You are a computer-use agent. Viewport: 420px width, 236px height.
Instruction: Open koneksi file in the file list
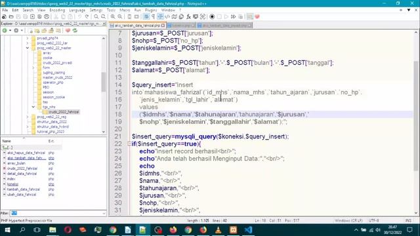click(13, 184)
